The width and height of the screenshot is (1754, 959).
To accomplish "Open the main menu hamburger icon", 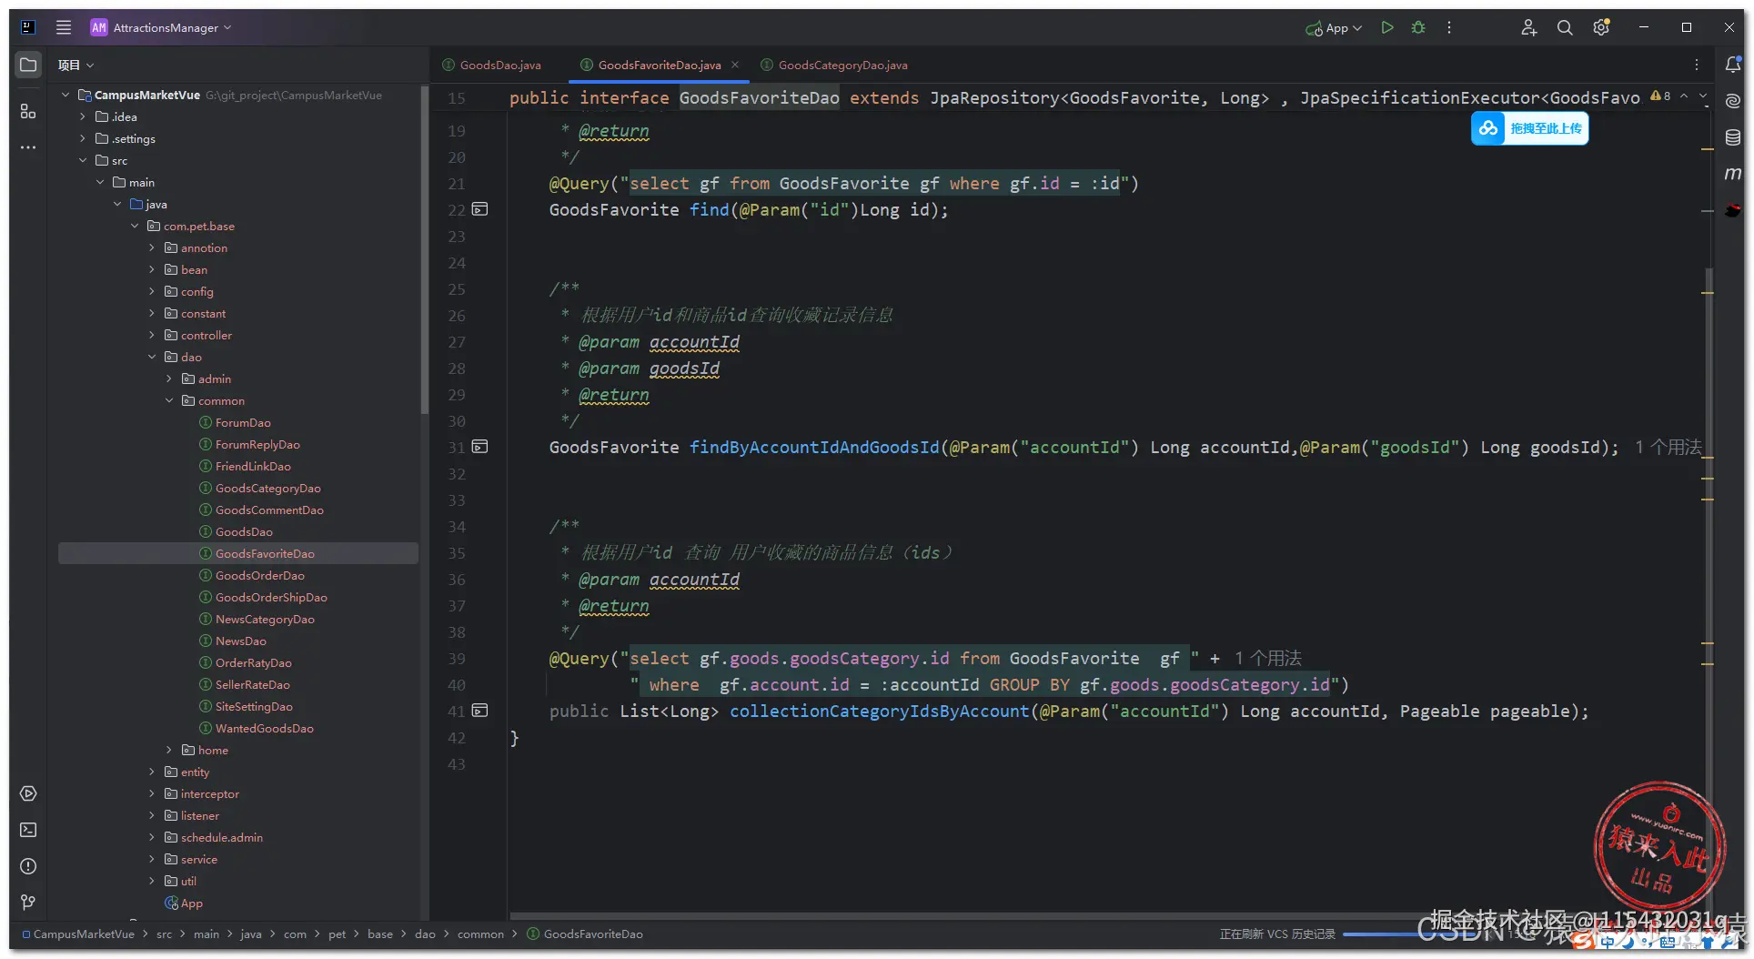I will pos(64,27).
